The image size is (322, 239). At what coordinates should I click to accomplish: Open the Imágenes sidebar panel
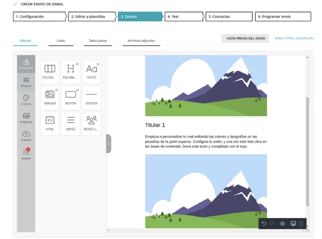coord(26,118)
